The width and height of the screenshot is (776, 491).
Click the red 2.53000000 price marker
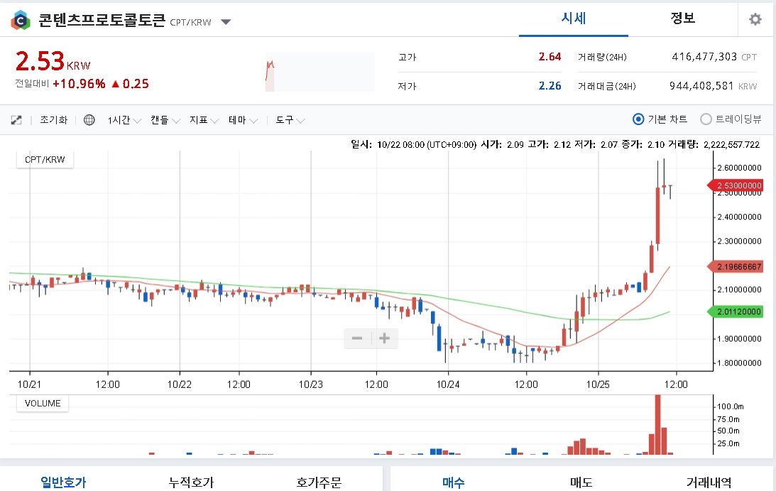tap(736, 185)
